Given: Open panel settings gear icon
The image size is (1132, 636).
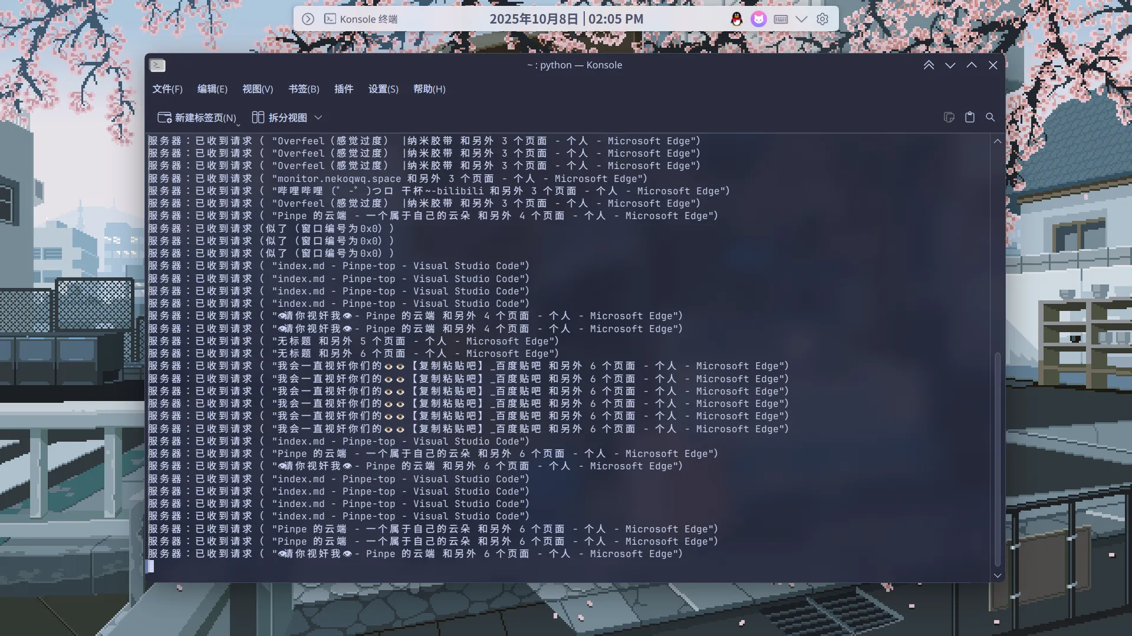Looking at the screenshot, I should (822, 19).
